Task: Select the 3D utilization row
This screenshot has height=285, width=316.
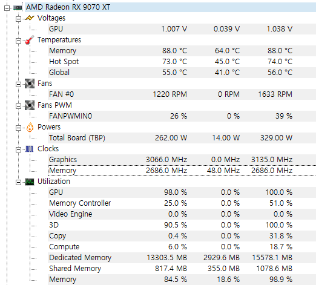Action: tap(182, 225)
